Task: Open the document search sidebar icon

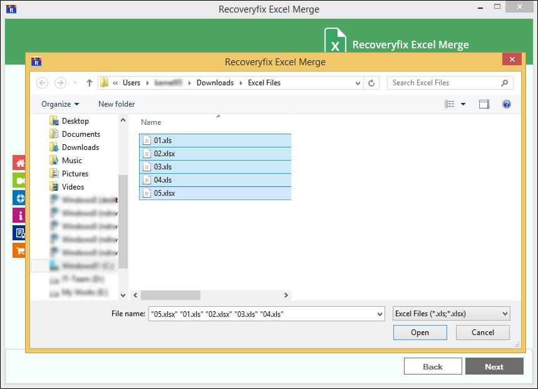Action: tap(19, 233)
